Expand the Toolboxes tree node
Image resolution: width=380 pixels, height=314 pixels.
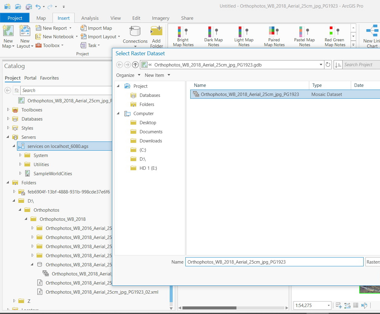tap(8, 110)
